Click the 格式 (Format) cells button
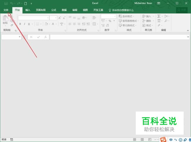The height and width of the screenshot is (142, 191). click(148, 25)
